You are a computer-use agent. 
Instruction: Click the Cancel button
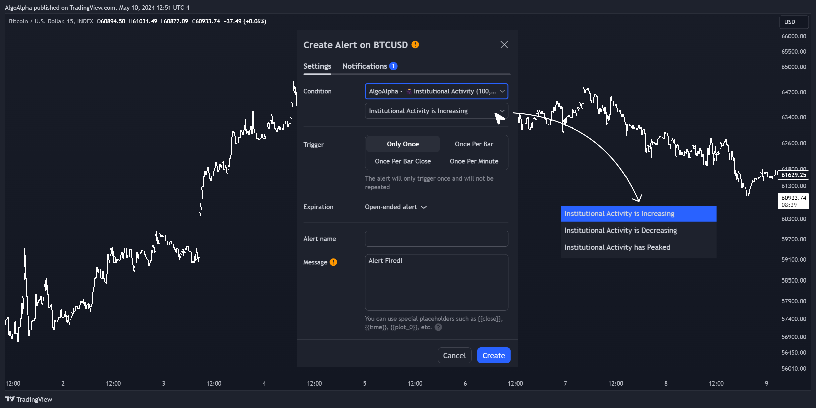454,355
